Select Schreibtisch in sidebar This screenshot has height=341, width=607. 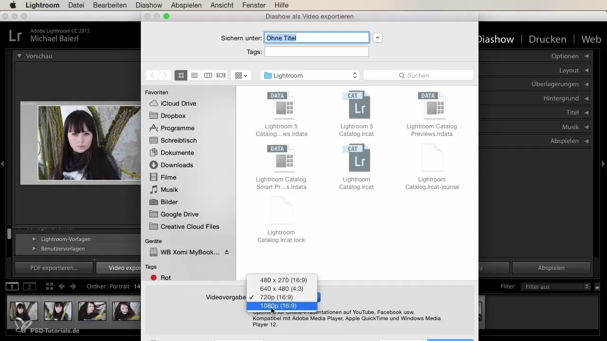click(x=178, y=140)
